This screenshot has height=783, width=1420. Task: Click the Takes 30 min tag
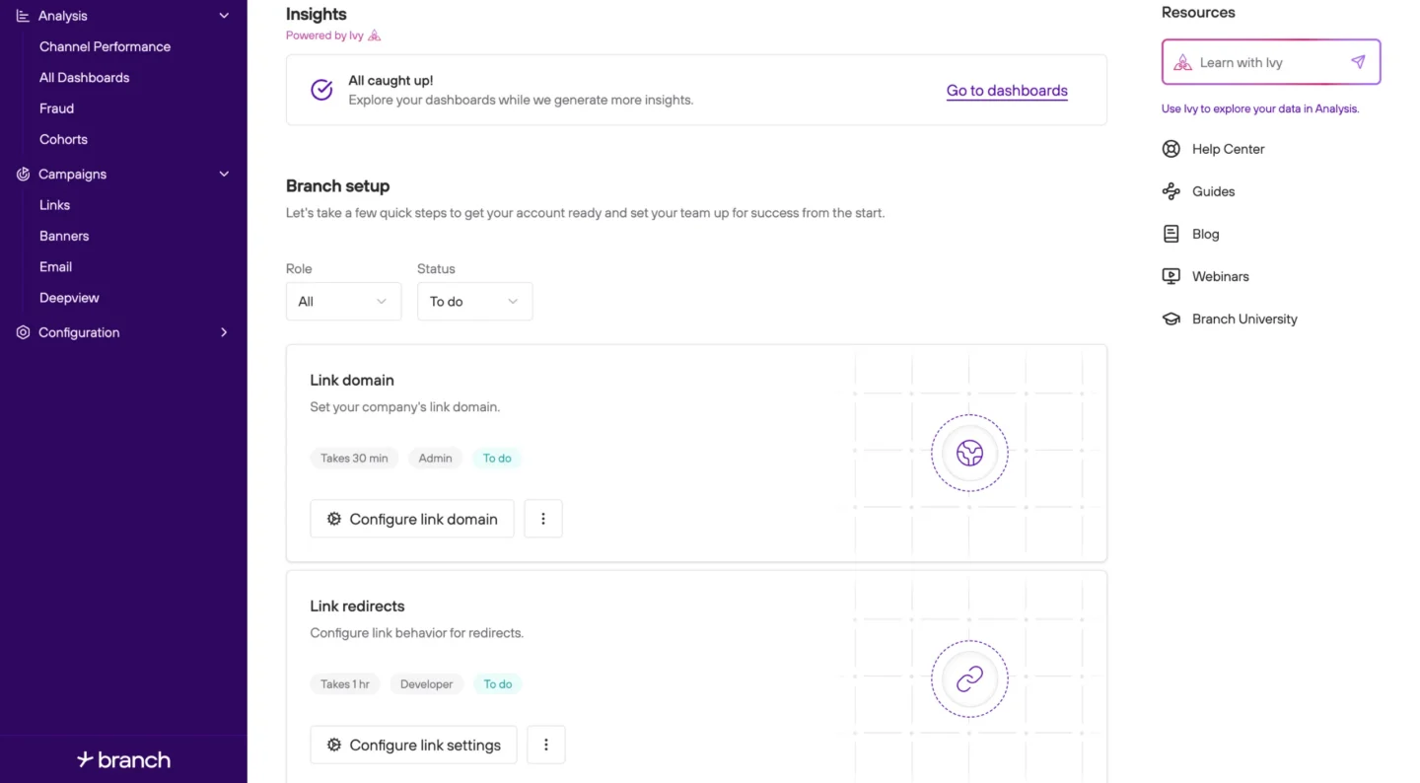(x=354, y=458)
